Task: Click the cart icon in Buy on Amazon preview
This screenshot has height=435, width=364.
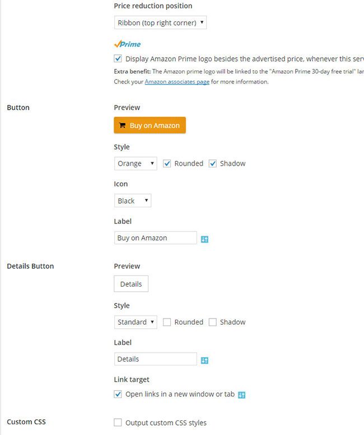Action: pos(123,126)
